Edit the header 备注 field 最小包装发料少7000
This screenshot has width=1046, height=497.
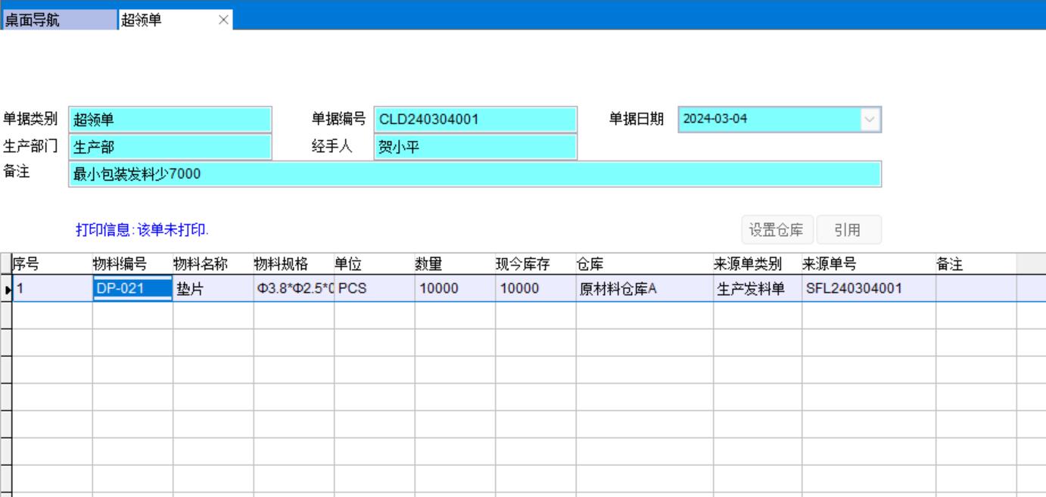475,175
